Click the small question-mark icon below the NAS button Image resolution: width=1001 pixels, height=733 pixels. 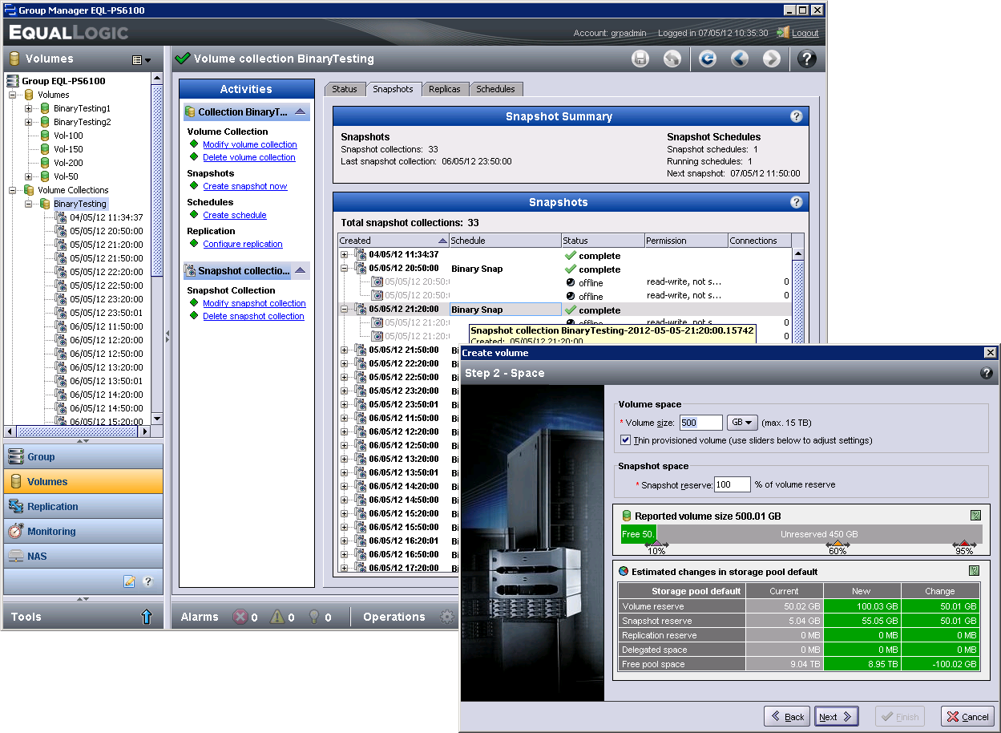[x=147, y=581]
